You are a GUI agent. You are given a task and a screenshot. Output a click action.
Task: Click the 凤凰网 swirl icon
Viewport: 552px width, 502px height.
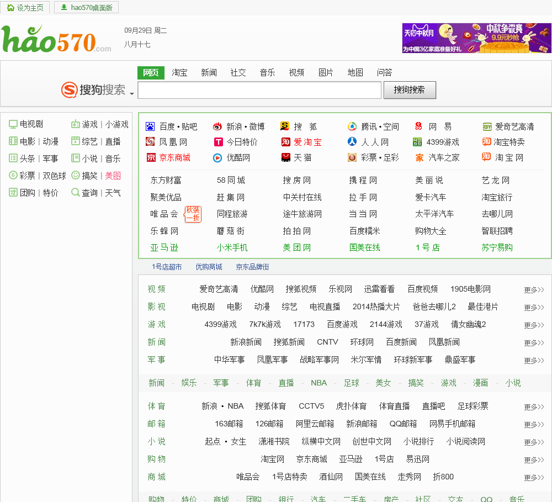tap(150, 141)
